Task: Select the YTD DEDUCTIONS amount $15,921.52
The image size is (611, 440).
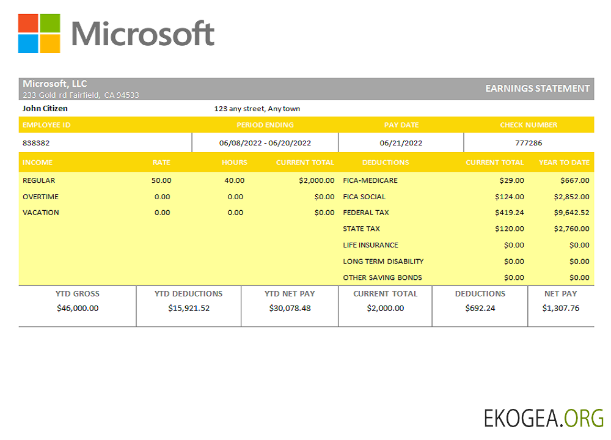Action: 189,309
